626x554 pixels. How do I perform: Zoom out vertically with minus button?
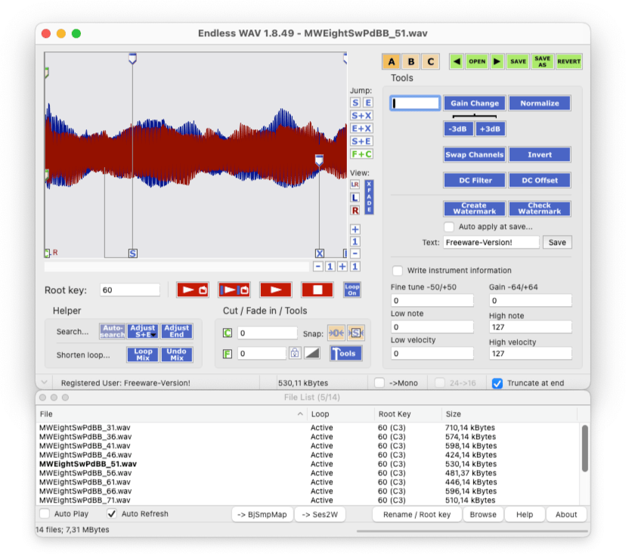pyautogui.click(x=355, y=253)
